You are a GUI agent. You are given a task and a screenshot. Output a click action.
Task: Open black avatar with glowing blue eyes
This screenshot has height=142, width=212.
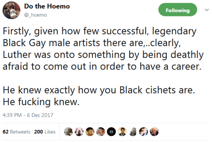point(111,131)
